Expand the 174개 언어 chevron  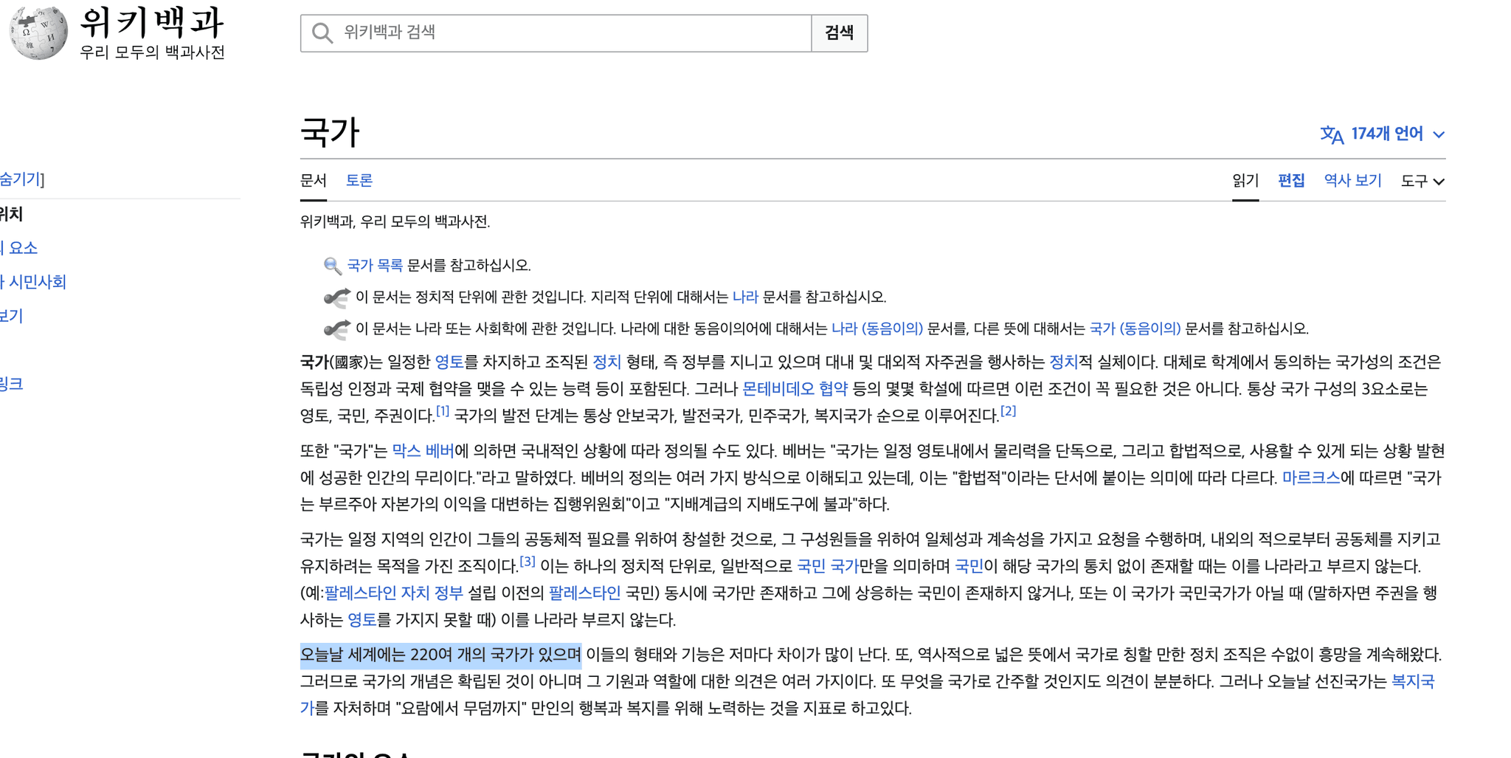coord(1439,135)
